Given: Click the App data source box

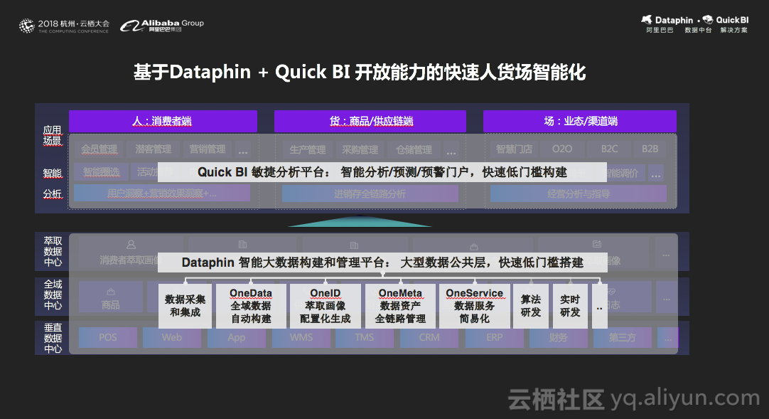Looking at the screenshot, I should click(237, 338).
